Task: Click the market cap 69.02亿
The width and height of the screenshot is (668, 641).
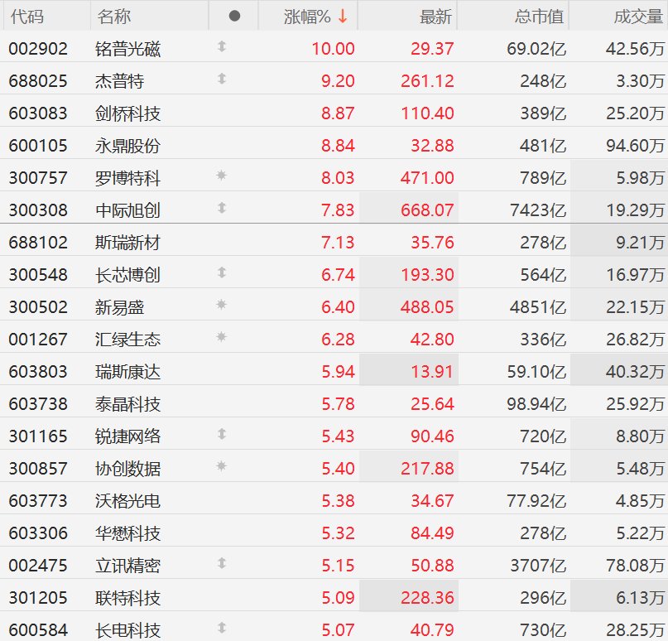Action: click(x=536, y=49)
